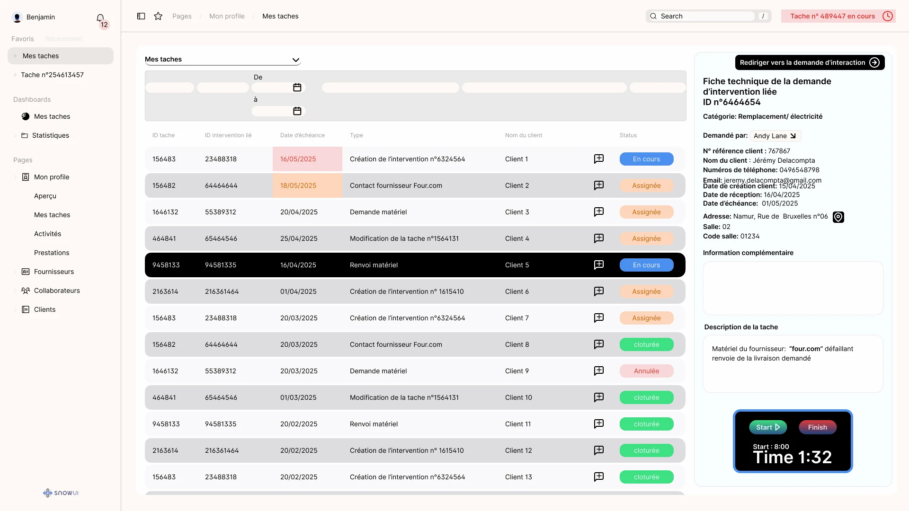
Task: Click Benjamin's profile avatar
Action: pos(17,18)
